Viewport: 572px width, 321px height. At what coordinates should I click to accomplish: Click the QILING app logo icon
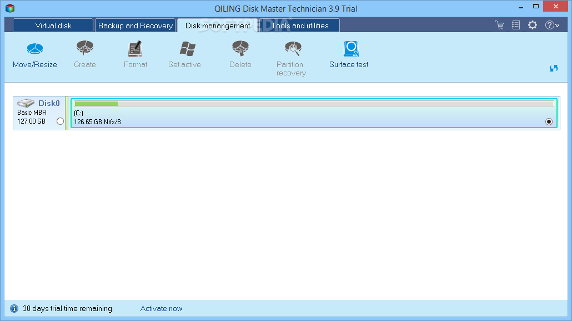10,8
